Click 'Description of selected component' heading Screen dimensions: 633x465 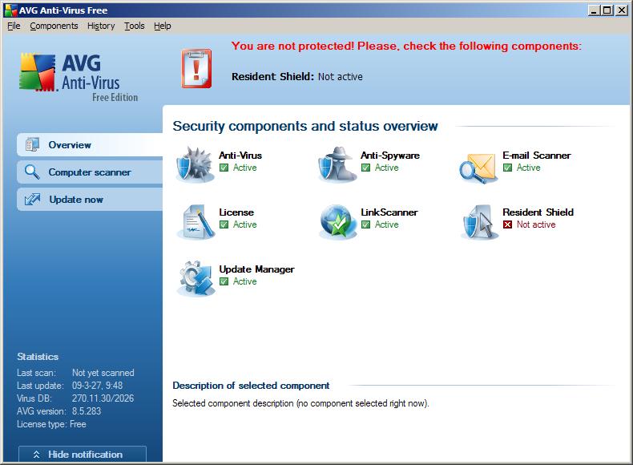tap(251, 386)
